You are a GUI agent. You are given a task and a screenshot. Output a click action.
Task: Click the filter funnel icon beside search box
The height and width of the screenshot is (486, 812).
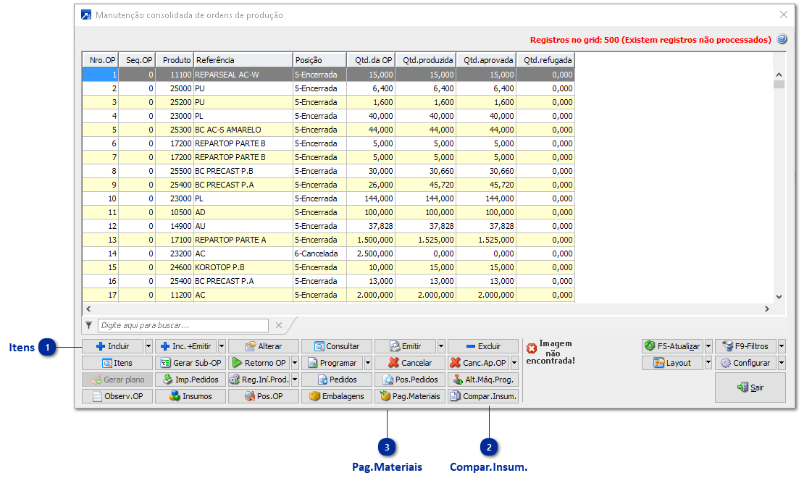coord(88,325)
